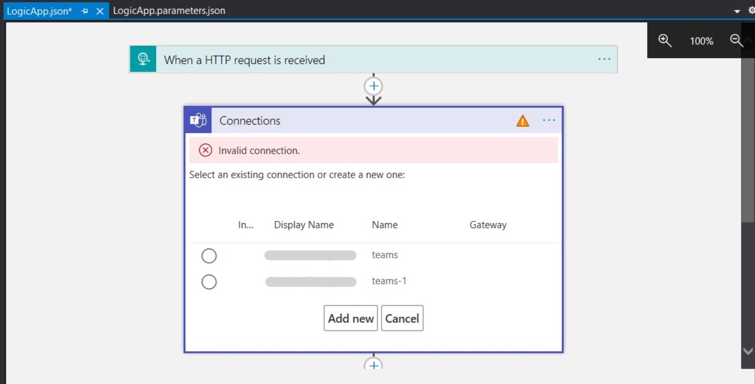The height and width of the screenshot is (384, 755).
Task: Click the Add new connection button
Action: click(x=351, y=318)
